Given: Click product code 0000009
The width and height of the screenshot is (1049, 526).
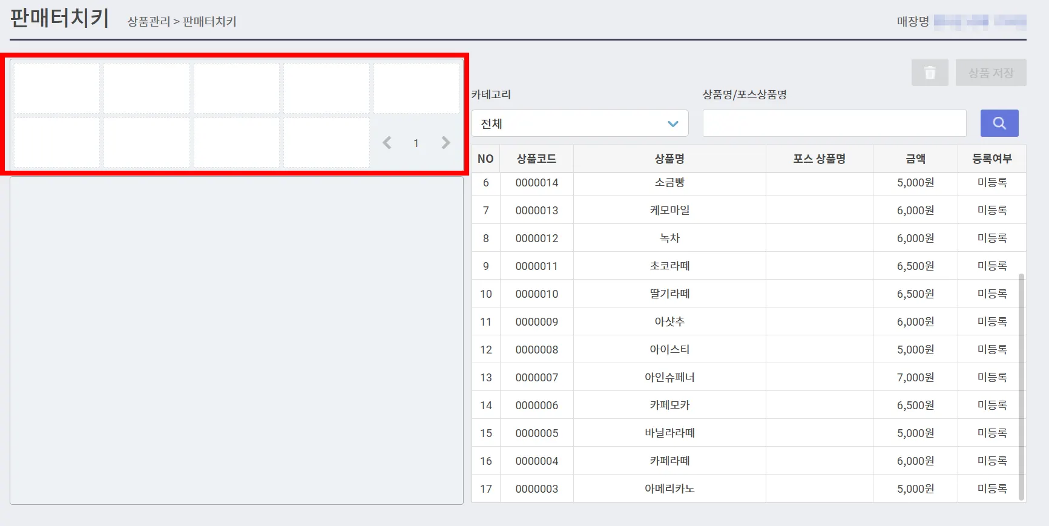Looking at the screenshot, I should [x=537, y=322].
